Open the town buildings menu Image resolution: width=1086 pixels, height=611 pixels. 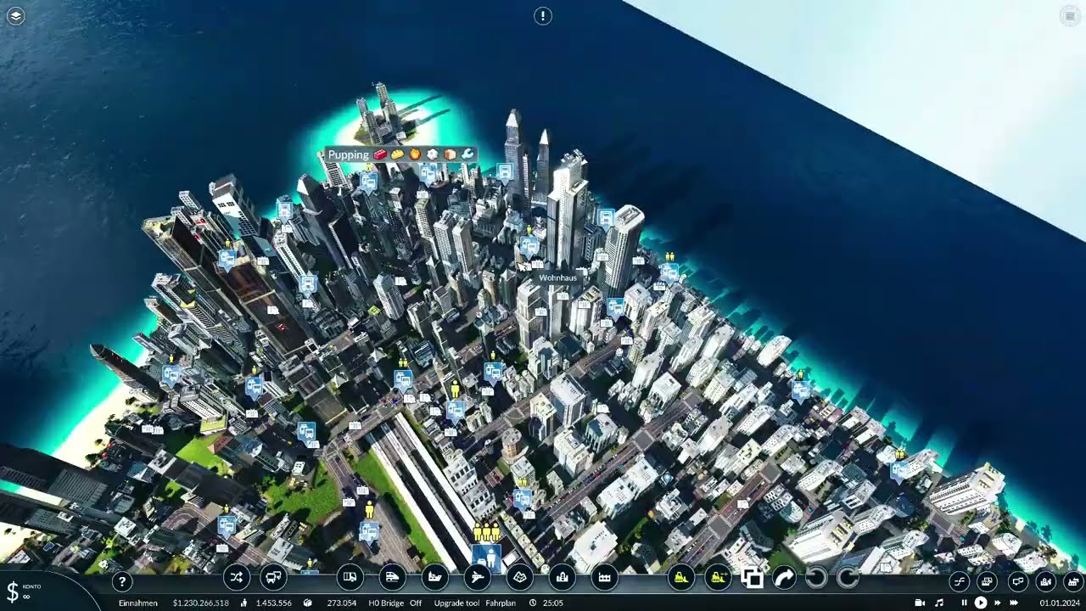tap(562, 578)
